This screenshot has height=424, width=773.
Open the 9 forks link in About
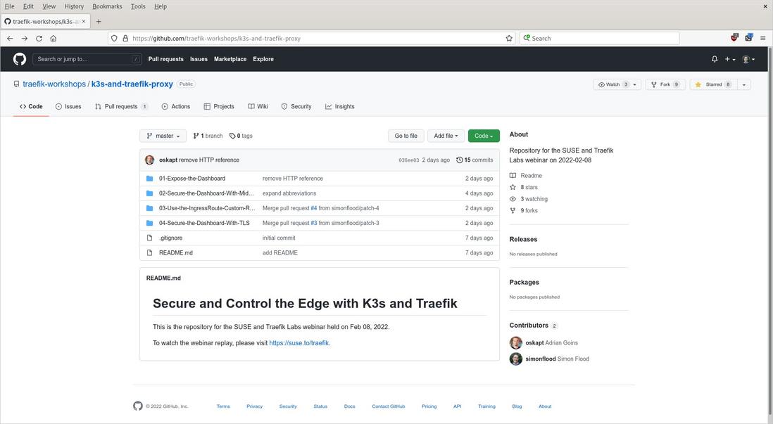point(524,210)
